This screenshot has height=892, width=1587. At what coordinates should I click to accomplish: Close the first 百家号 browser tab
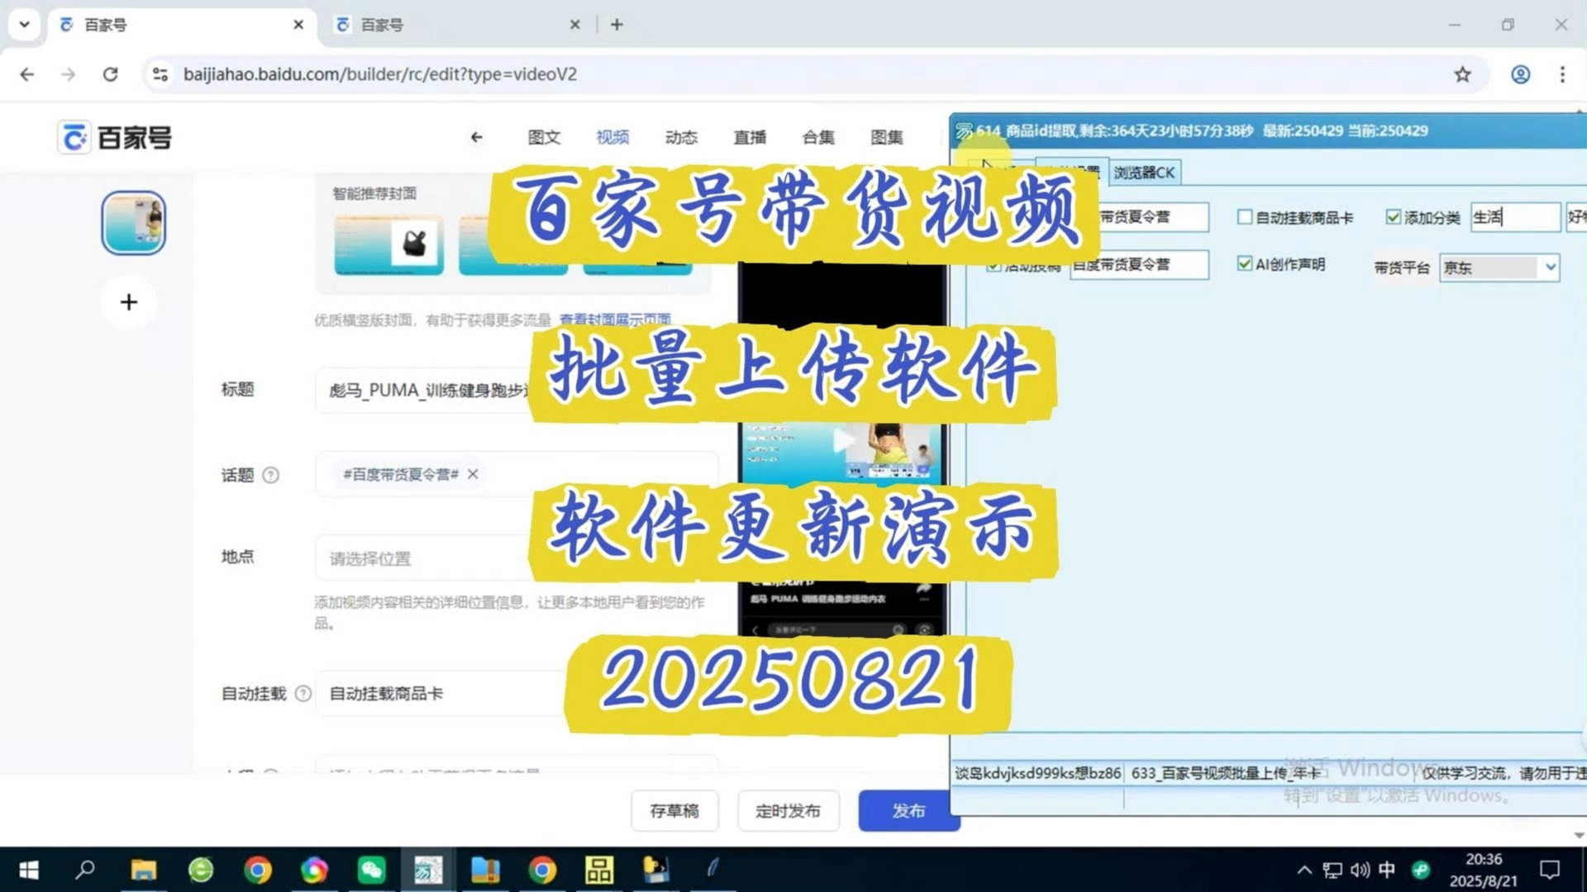298,25
